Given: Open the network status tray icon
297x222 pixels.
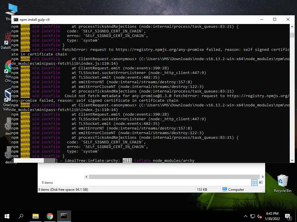Looking at the screenshot, I should click(x=253, y=216).
